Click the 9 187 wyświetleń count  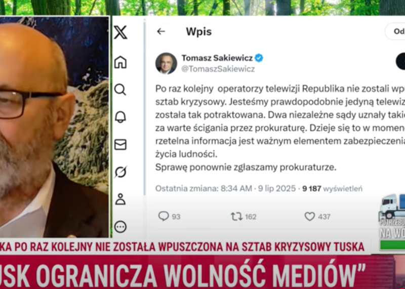click(333, 189)
